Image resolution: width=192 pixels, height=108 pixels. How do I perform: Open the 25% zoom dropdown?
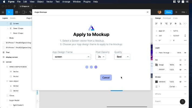click(x=184, y=12)
